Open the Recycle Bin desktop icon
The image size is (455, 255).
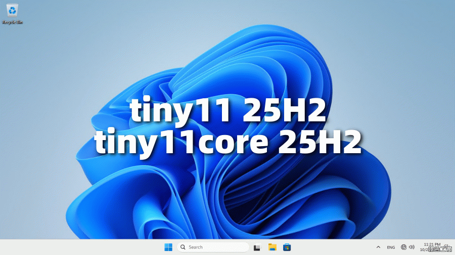coord(12,10)
